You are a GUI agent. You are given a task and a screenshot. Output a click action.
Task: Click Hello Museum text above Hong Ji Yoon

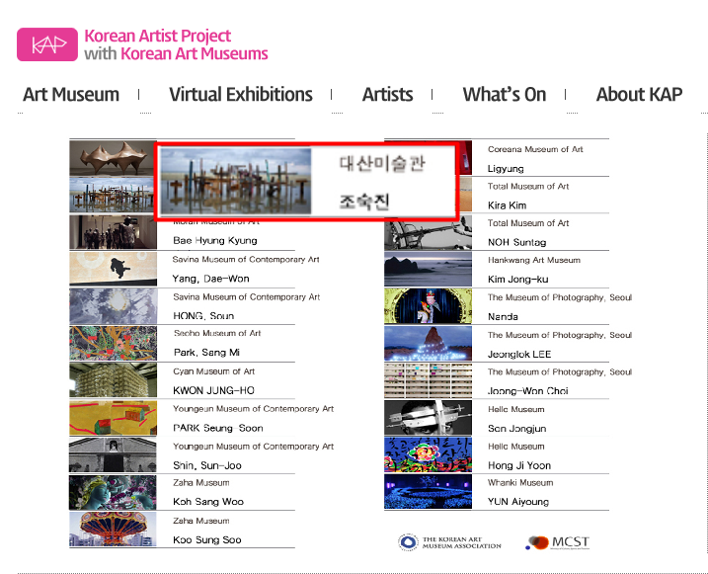click(516, 447)
